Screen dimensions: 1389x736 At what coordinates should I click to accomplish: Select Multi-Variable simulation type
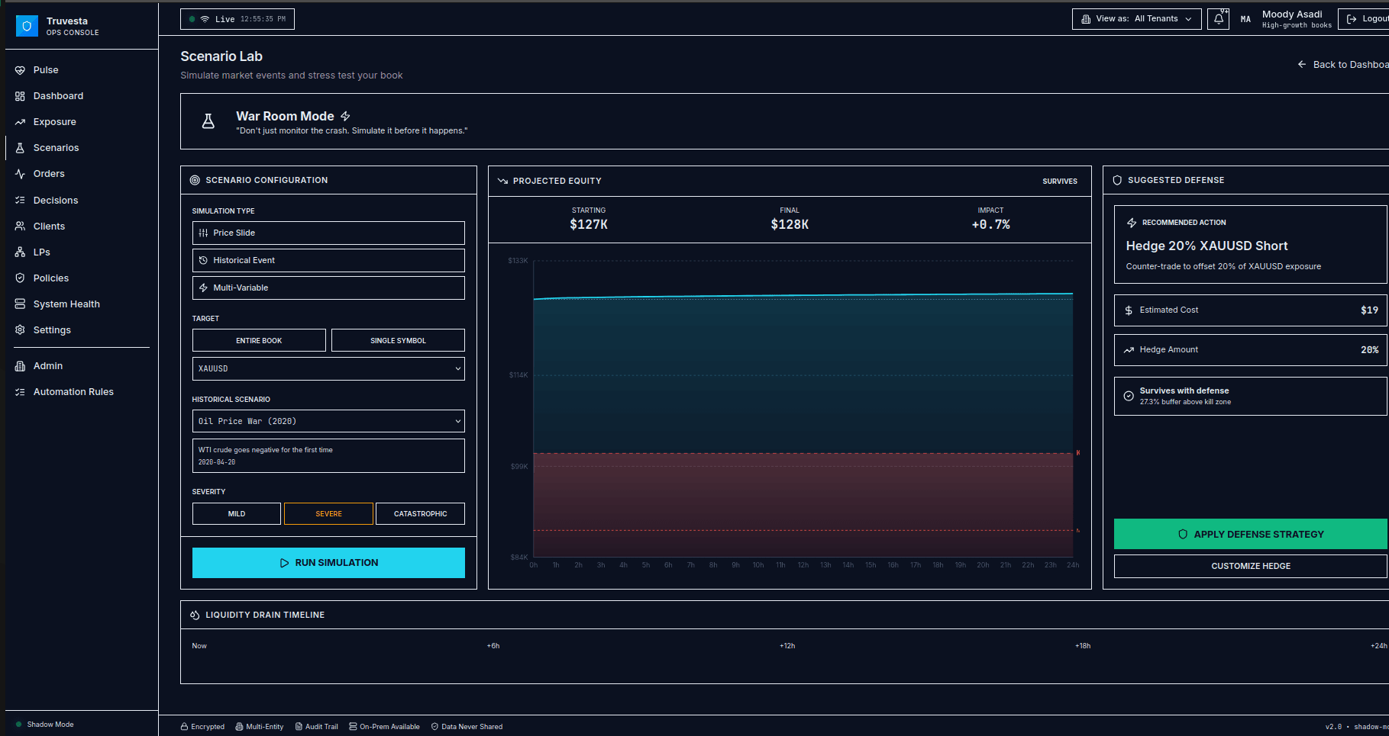pyautogui.click(x=328, y=288)
